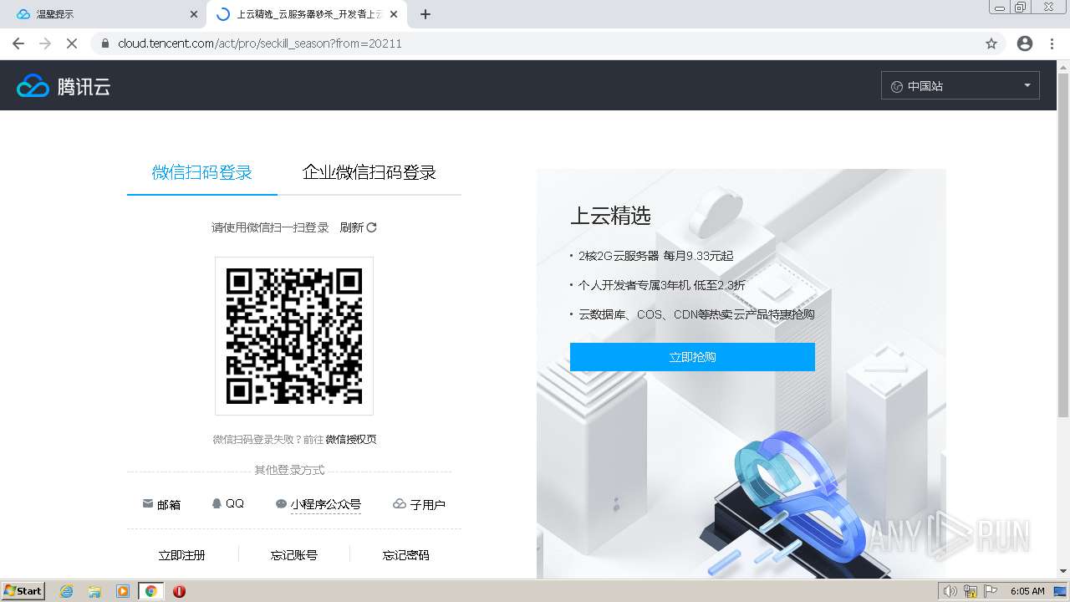
Task: Click the 云数据库、COS、CDN promo line
Action: (696, 314)
